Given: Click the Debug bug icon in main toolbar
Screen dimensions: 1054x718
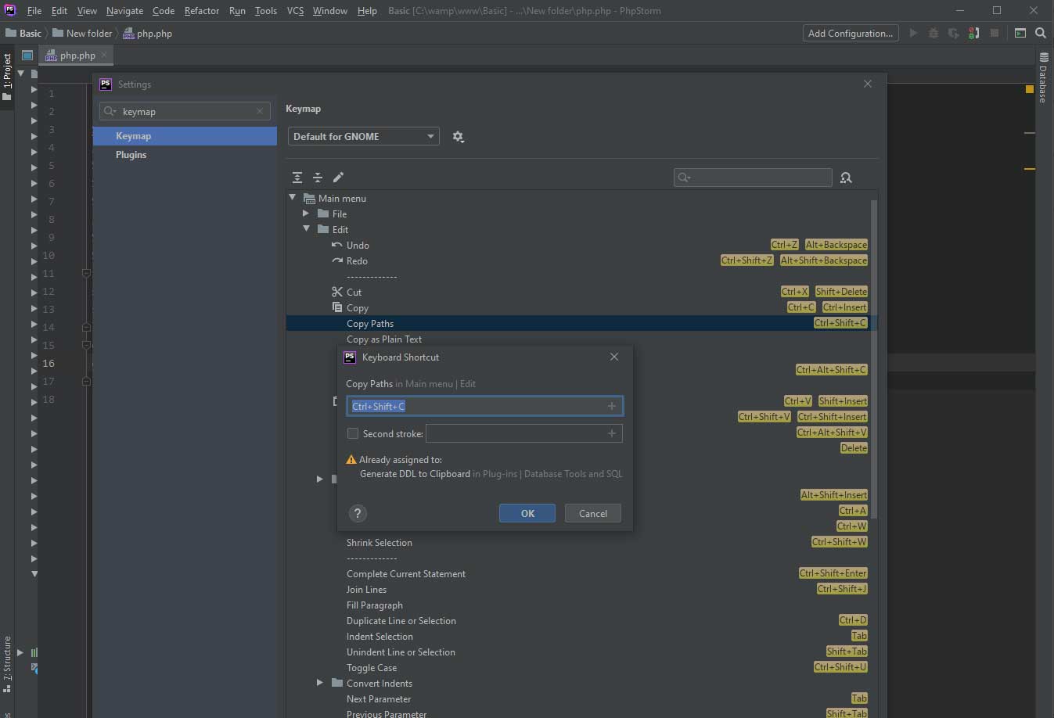Looking at the screenshot, I should (x=933, y=33).
